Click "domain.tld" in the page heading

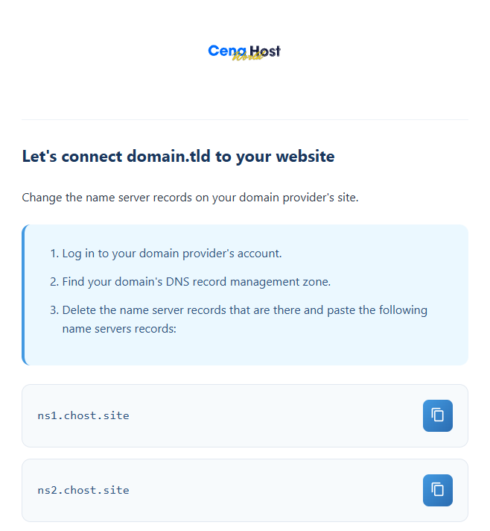pyautogui.click(x=168, y=157)
